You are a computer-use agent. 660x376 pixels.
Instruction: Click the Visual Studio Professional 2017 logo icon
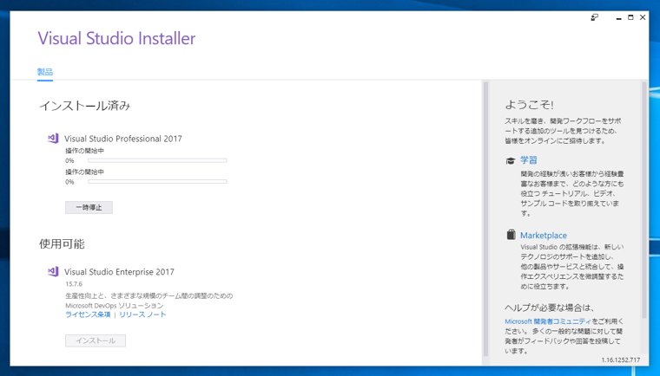pos(53,139)
